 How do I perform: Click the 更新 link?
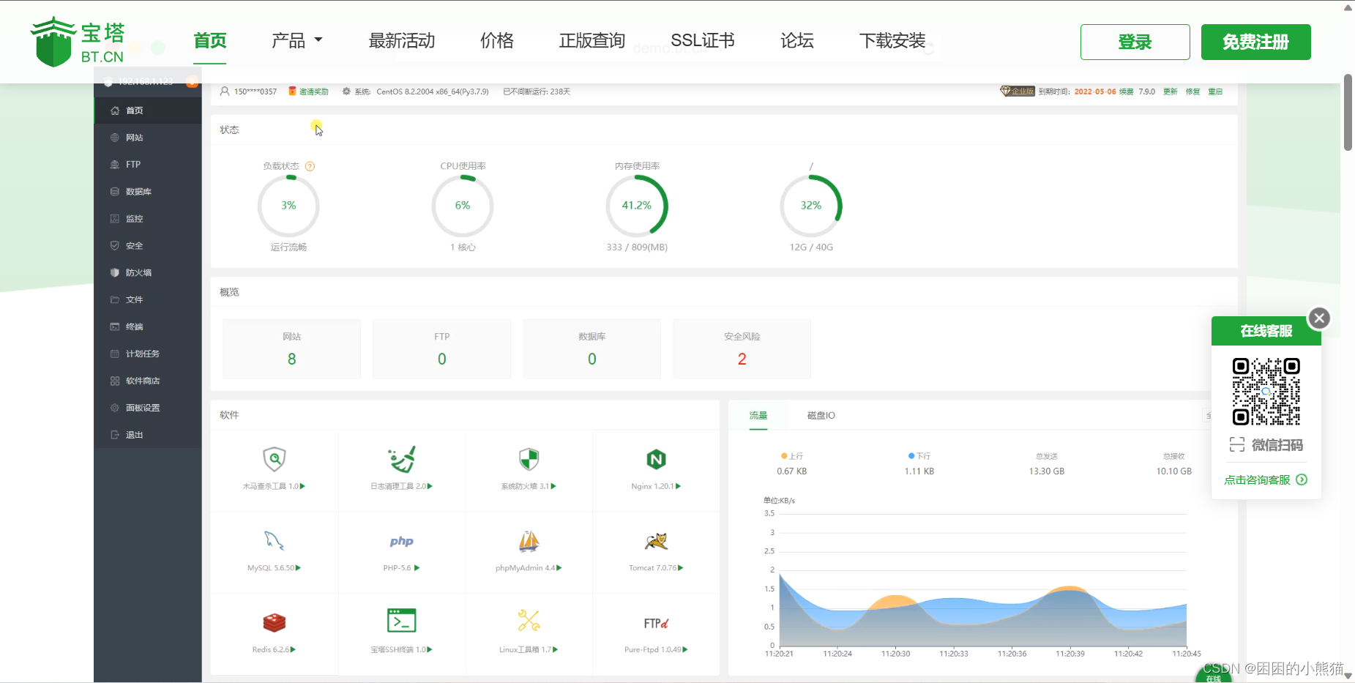1171,92
